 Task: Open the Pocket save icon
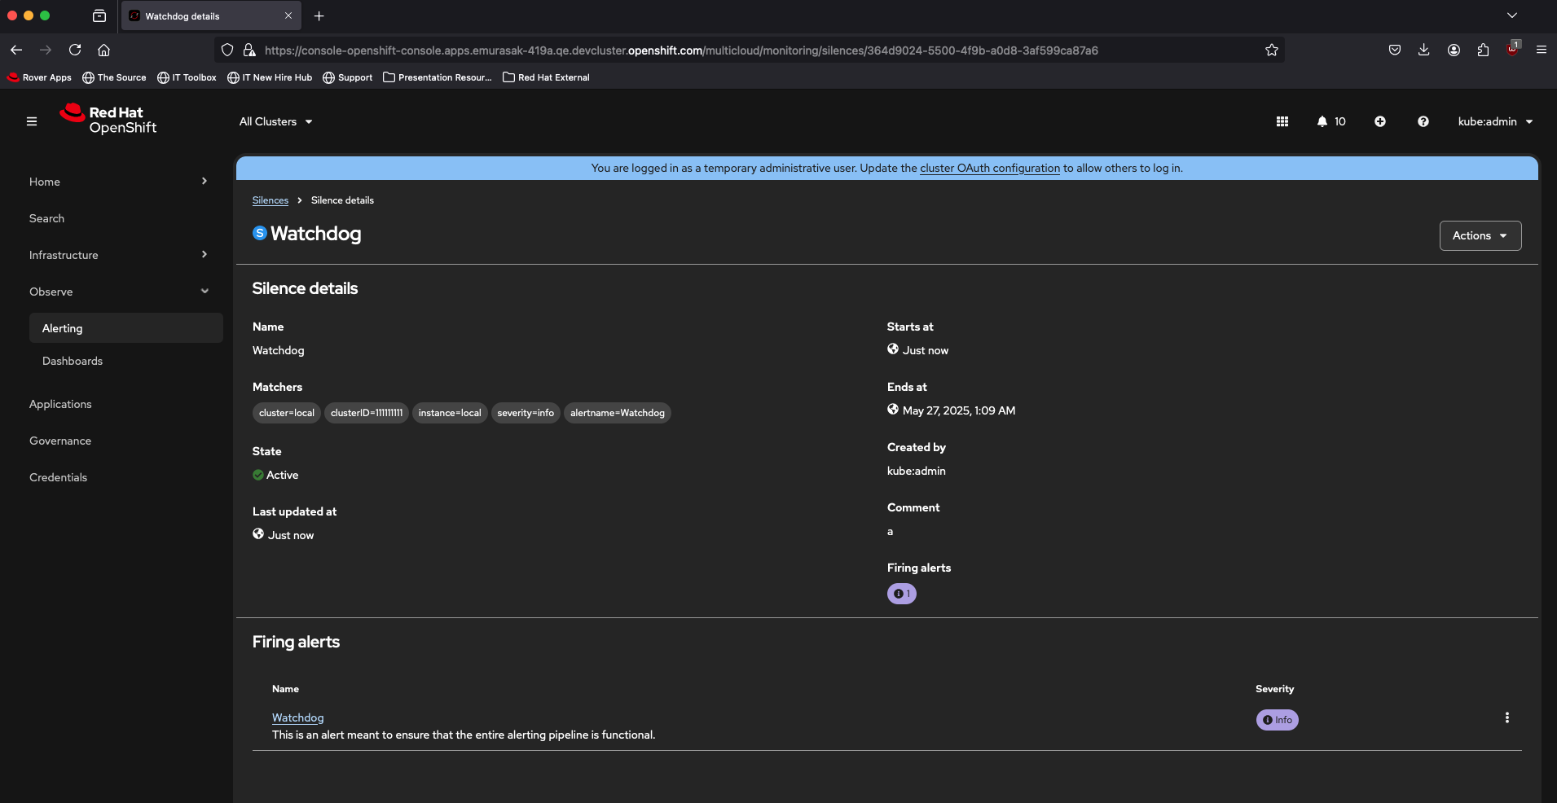[1395, 50]
